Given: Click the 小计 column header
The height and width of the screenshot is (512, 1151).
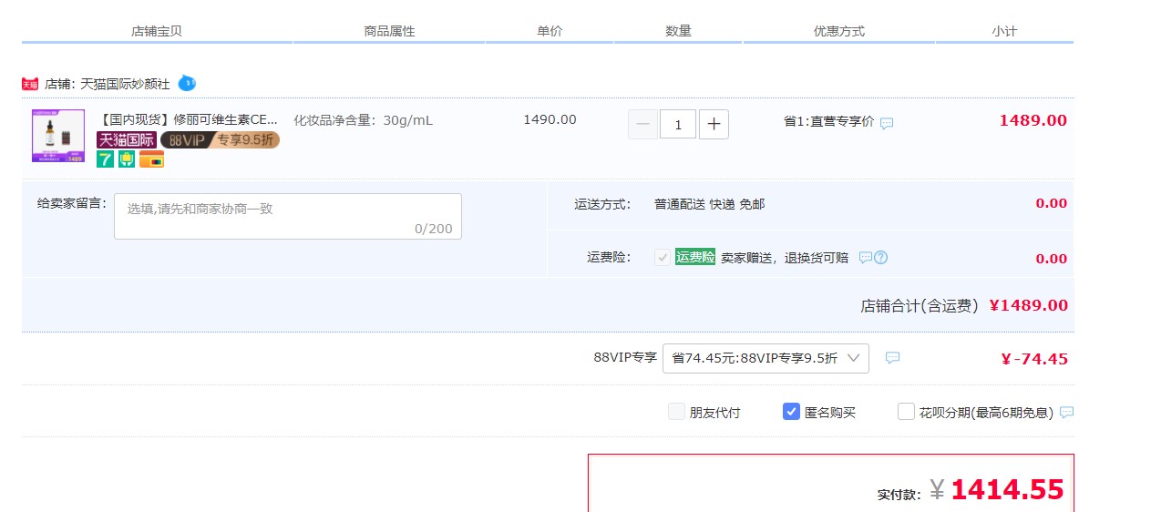Looking at the screenshot, I should 1004,31.
